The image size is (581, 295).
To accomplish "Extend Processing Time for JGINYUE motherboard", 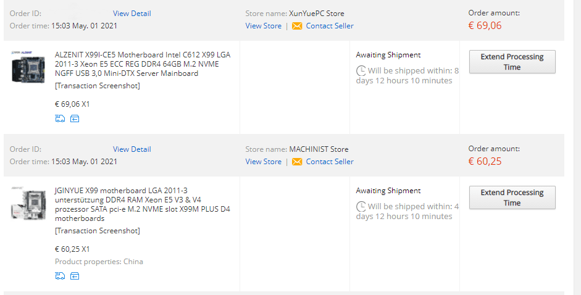I will 512,197.
